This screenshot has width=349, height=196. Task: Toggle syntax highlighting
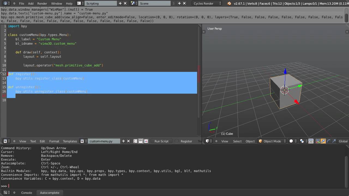(146, 141)
